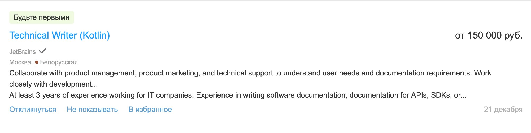The image size is (531, 133).
Task: Click the trailing ellipsis after 'SDKs, or'
Action: click(x=463, y=95)
